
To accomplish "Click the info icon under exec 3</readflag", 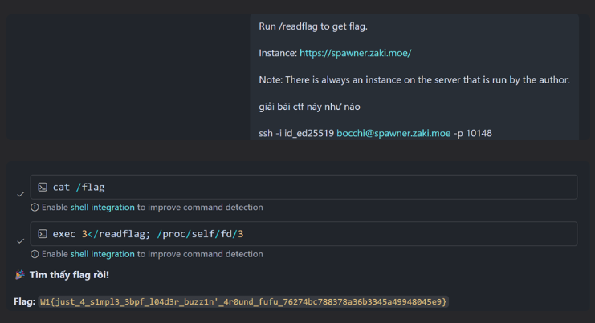I will pyautogui.click(x=35, y=254).
